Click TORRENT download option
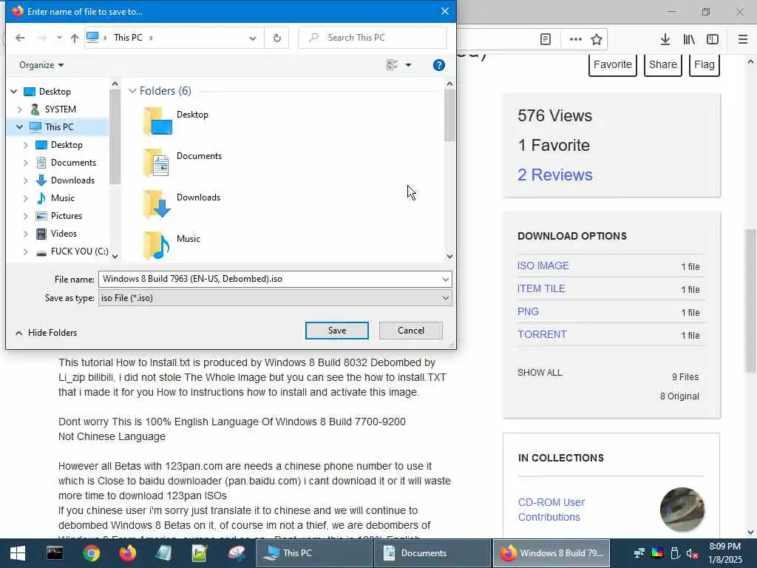The height and width of the screenshot is (568, 757). (542, 334)
